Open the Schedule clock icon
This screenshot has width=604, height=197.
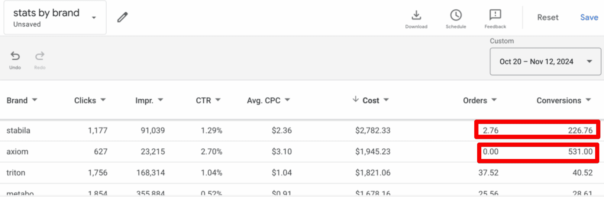[456, 15]
